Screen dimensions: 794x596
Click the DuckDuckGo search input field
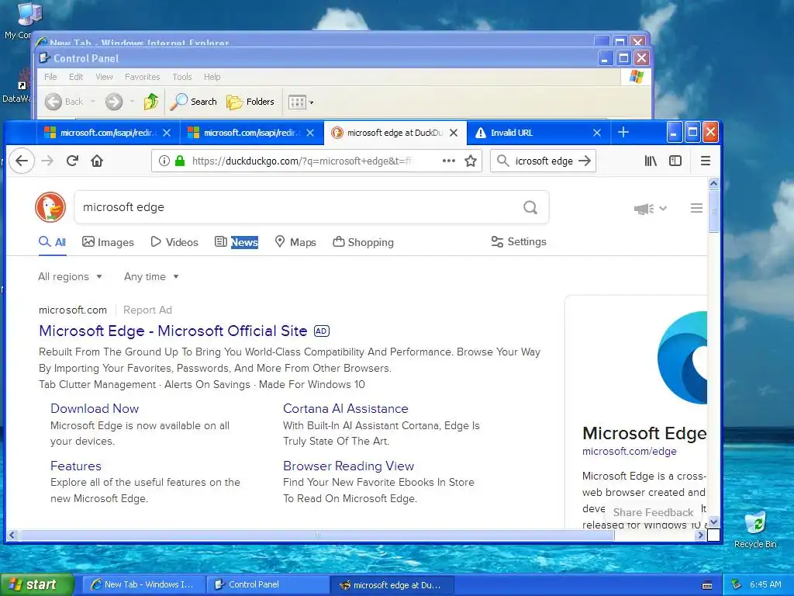pyautogui.click(x=299, y=207)
